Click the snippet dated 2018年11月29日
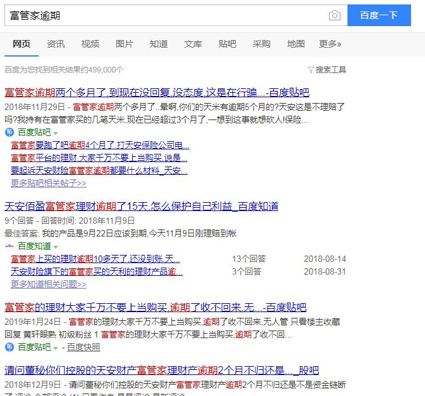The height and width of the screenshot is (396, 425). [x=175, y=113]
